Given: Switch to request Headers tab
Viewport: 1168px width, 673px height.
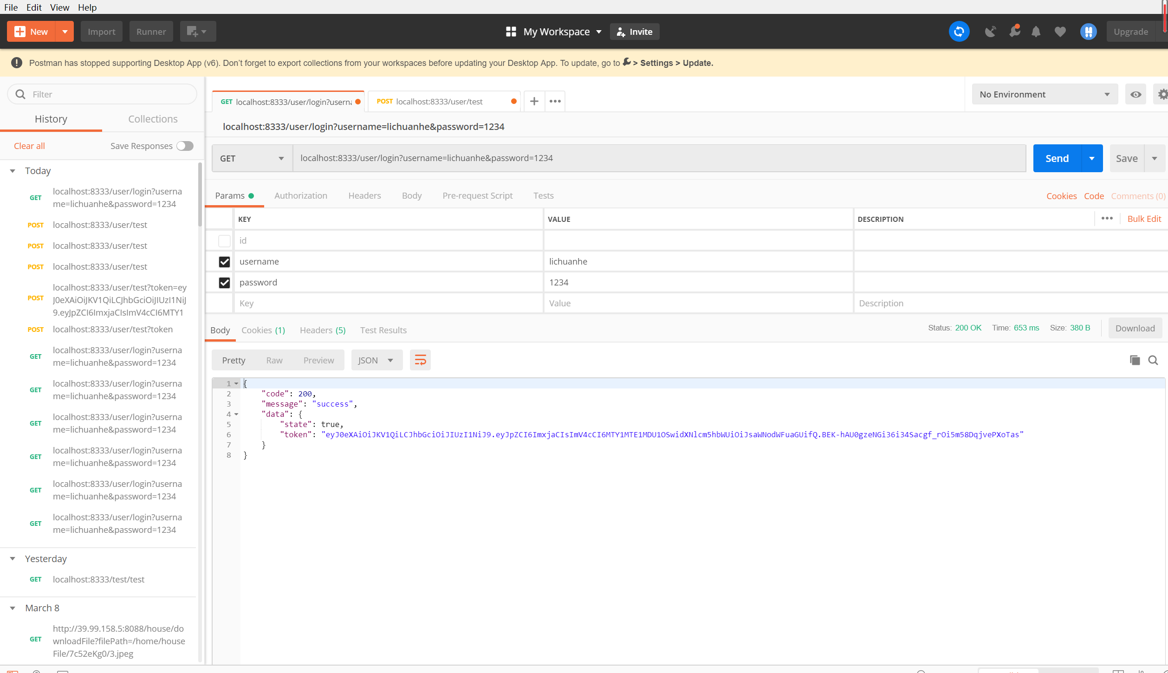Looking at the screenshot, I should pos(364,195).
